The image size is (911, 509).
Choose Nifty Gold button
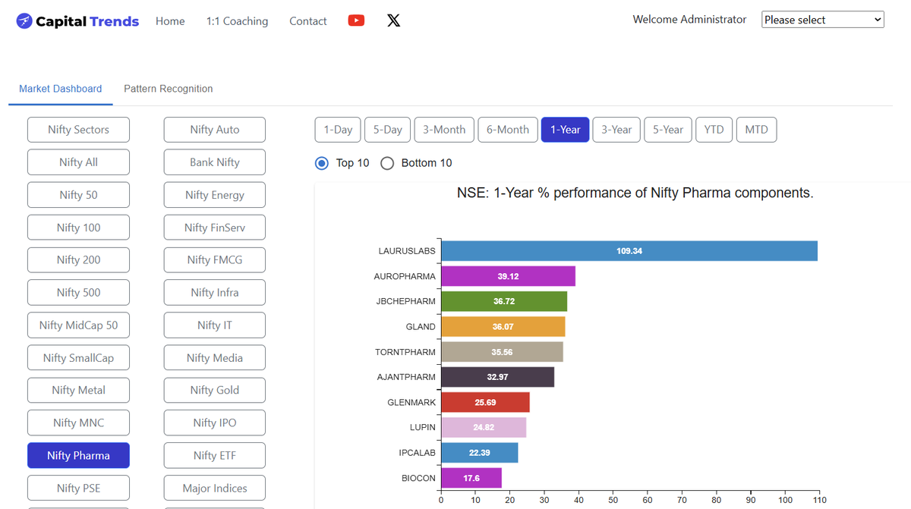coord(215,391)
